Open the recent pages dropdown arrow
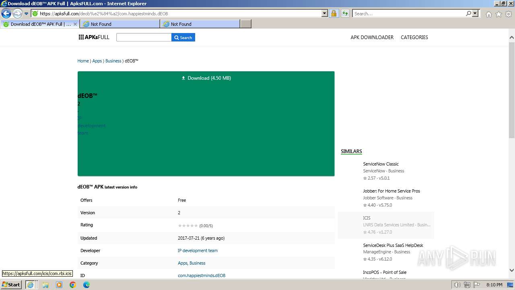The width and height of the screenshot is (515, 290). tap(26, 14)
